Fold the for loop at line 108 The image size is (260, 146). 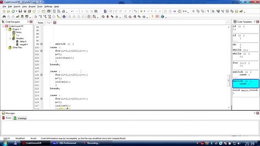41,75
